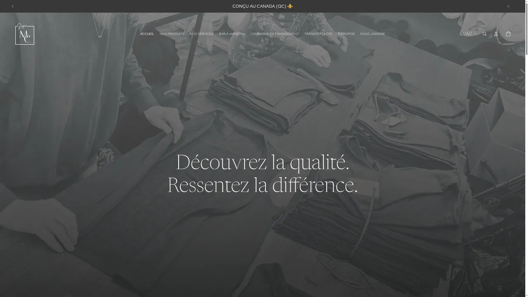Open Campagne de Financement page

point(275,34)
